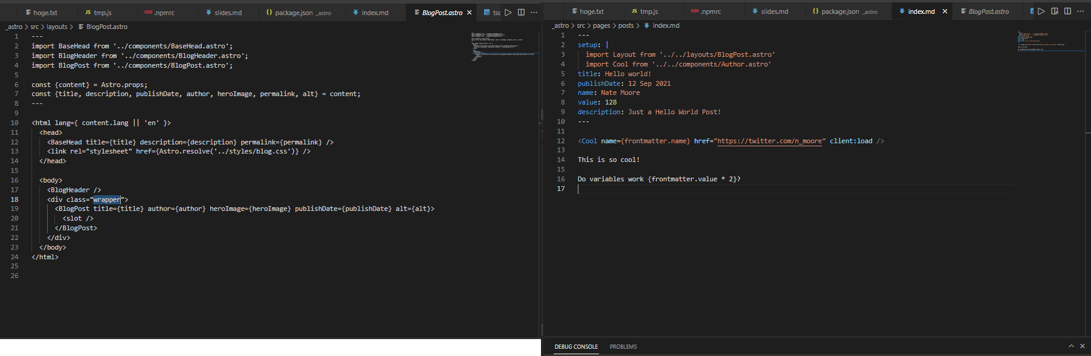Split the right editor group

coord(1067,11)
